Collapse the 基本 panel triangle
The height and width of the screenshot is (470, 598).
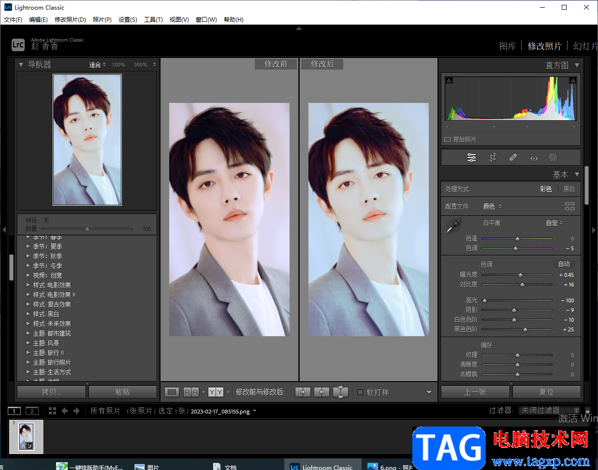[577, 174]
